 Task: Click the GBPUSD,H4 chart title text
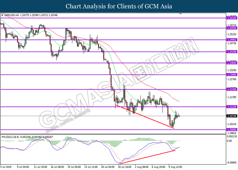point(12,15)
